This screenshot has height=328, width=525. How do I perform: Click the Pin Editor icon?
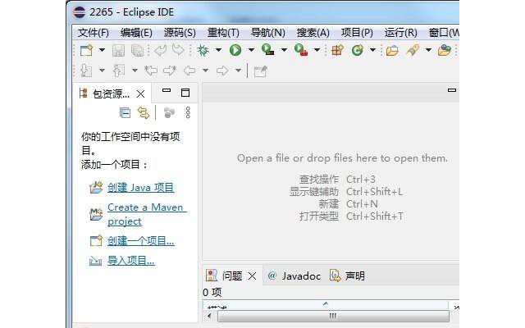[x=261, y=71]
